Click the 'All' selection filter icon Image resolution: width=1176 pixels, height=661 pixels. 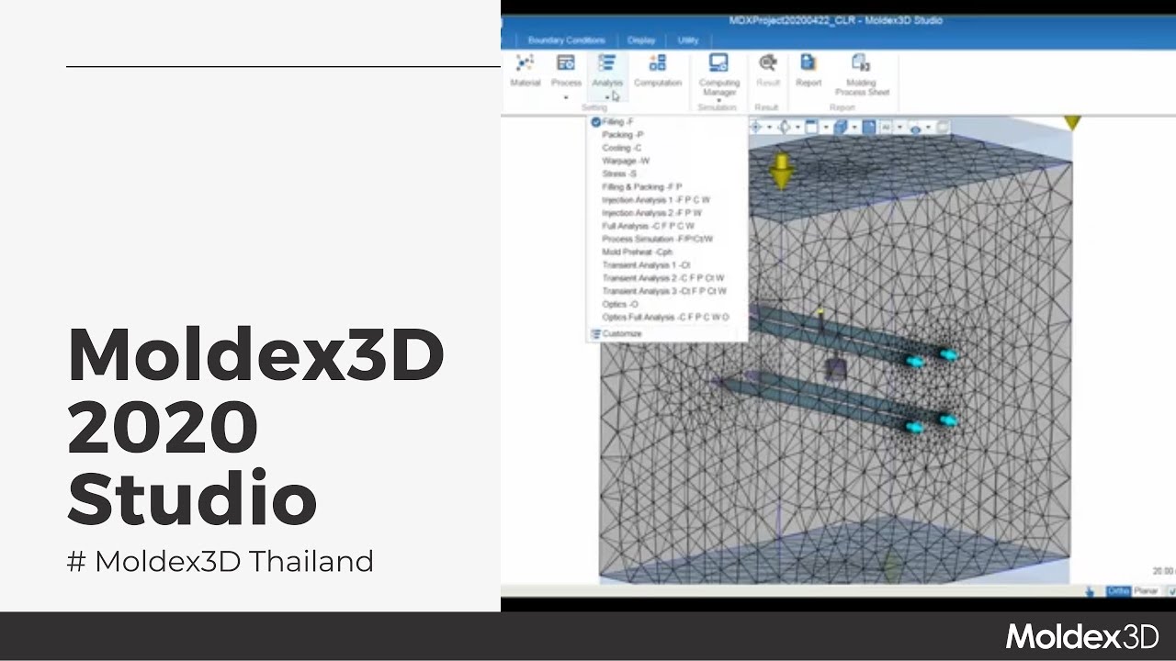(x=887, y=128)
